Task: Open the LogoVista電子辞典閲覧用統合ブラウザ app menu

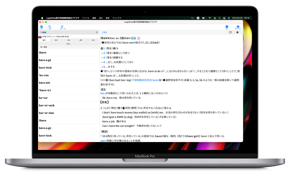Action: click(x=63, y=18)
